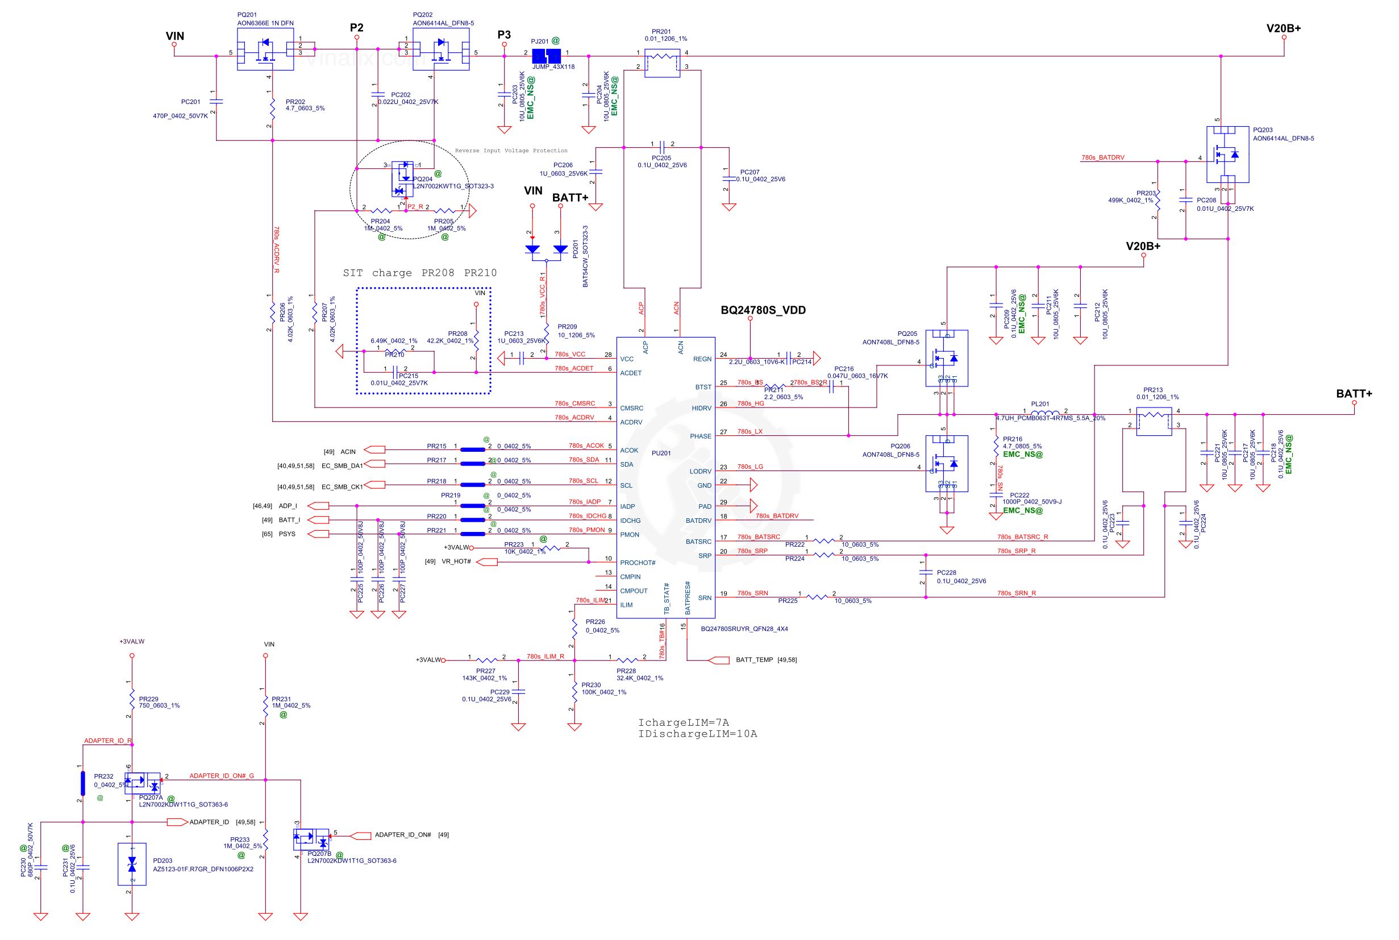This screenshot has width=1399, height=940.
Task: Click the ACIN off-page connector arrow
Action: (374, 450)
